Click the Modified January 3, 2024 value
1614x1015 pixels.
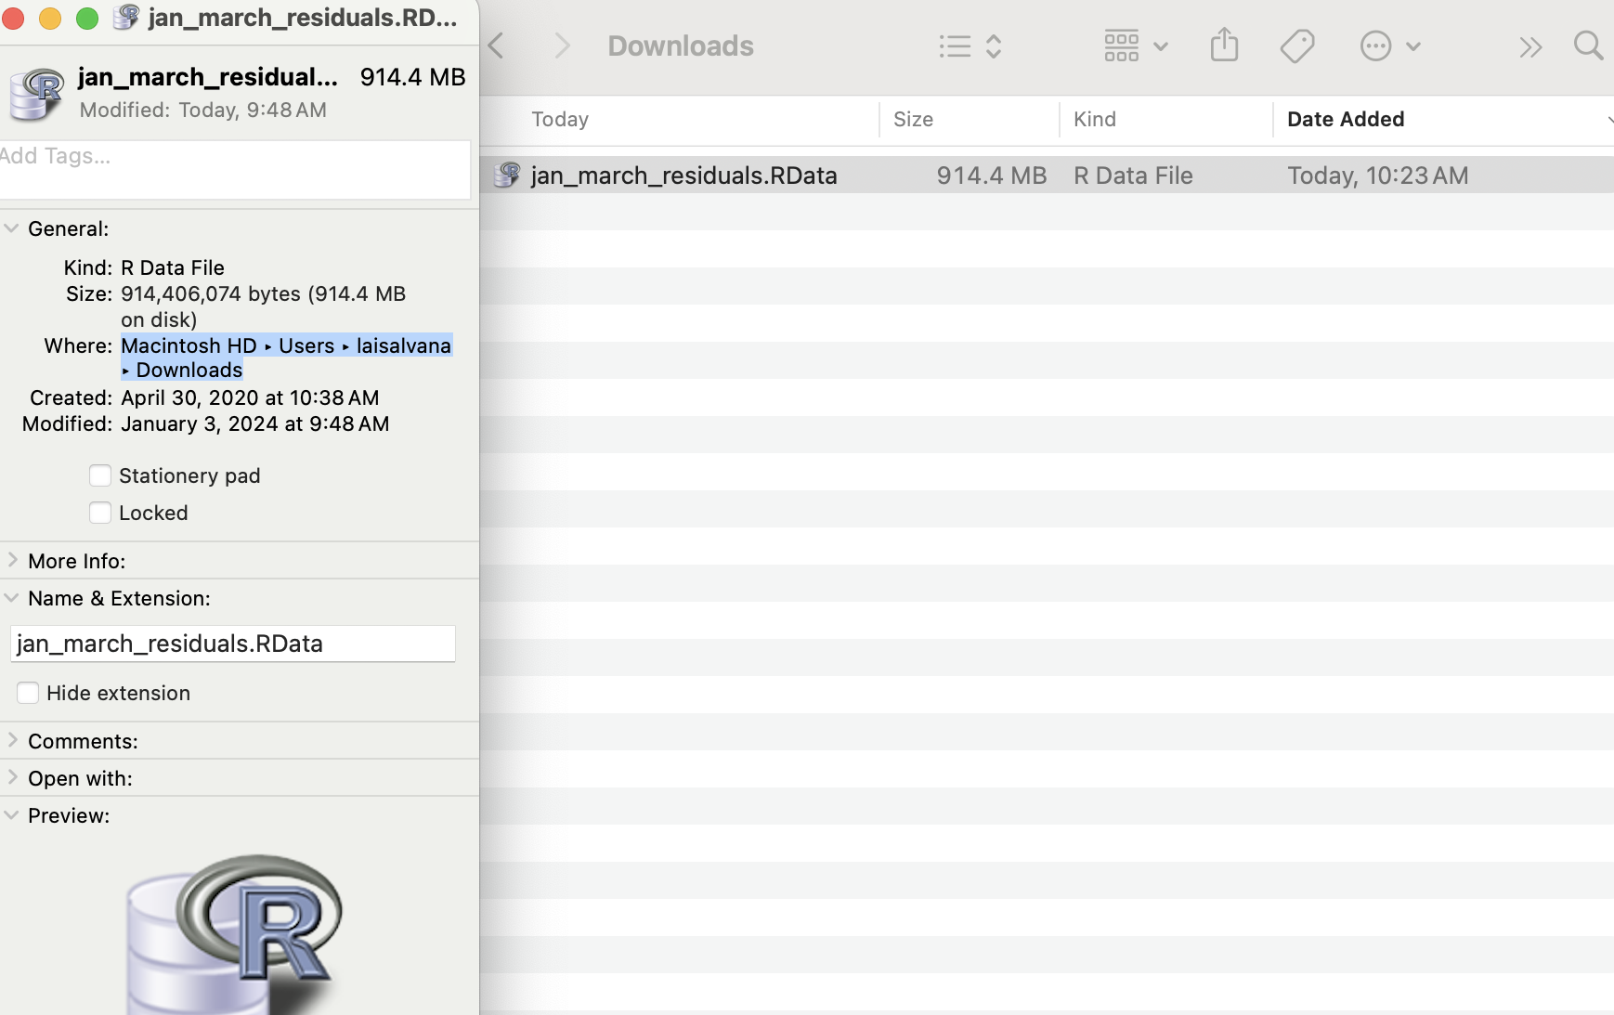[x=255, y=423]
